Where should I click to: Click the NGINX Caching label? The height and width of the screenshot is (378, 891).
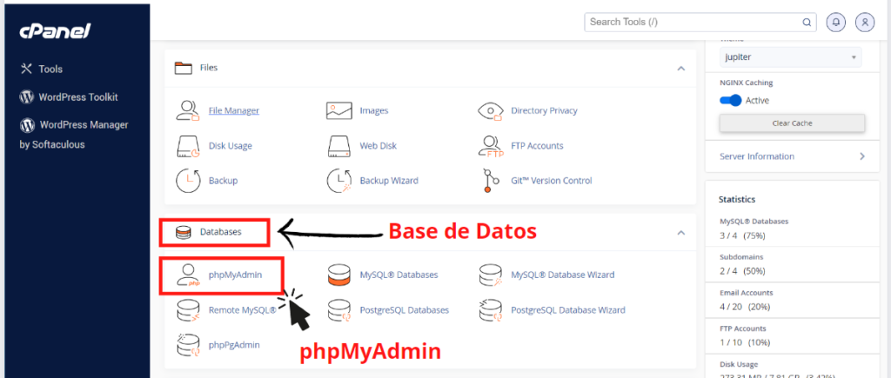[746, 83]
